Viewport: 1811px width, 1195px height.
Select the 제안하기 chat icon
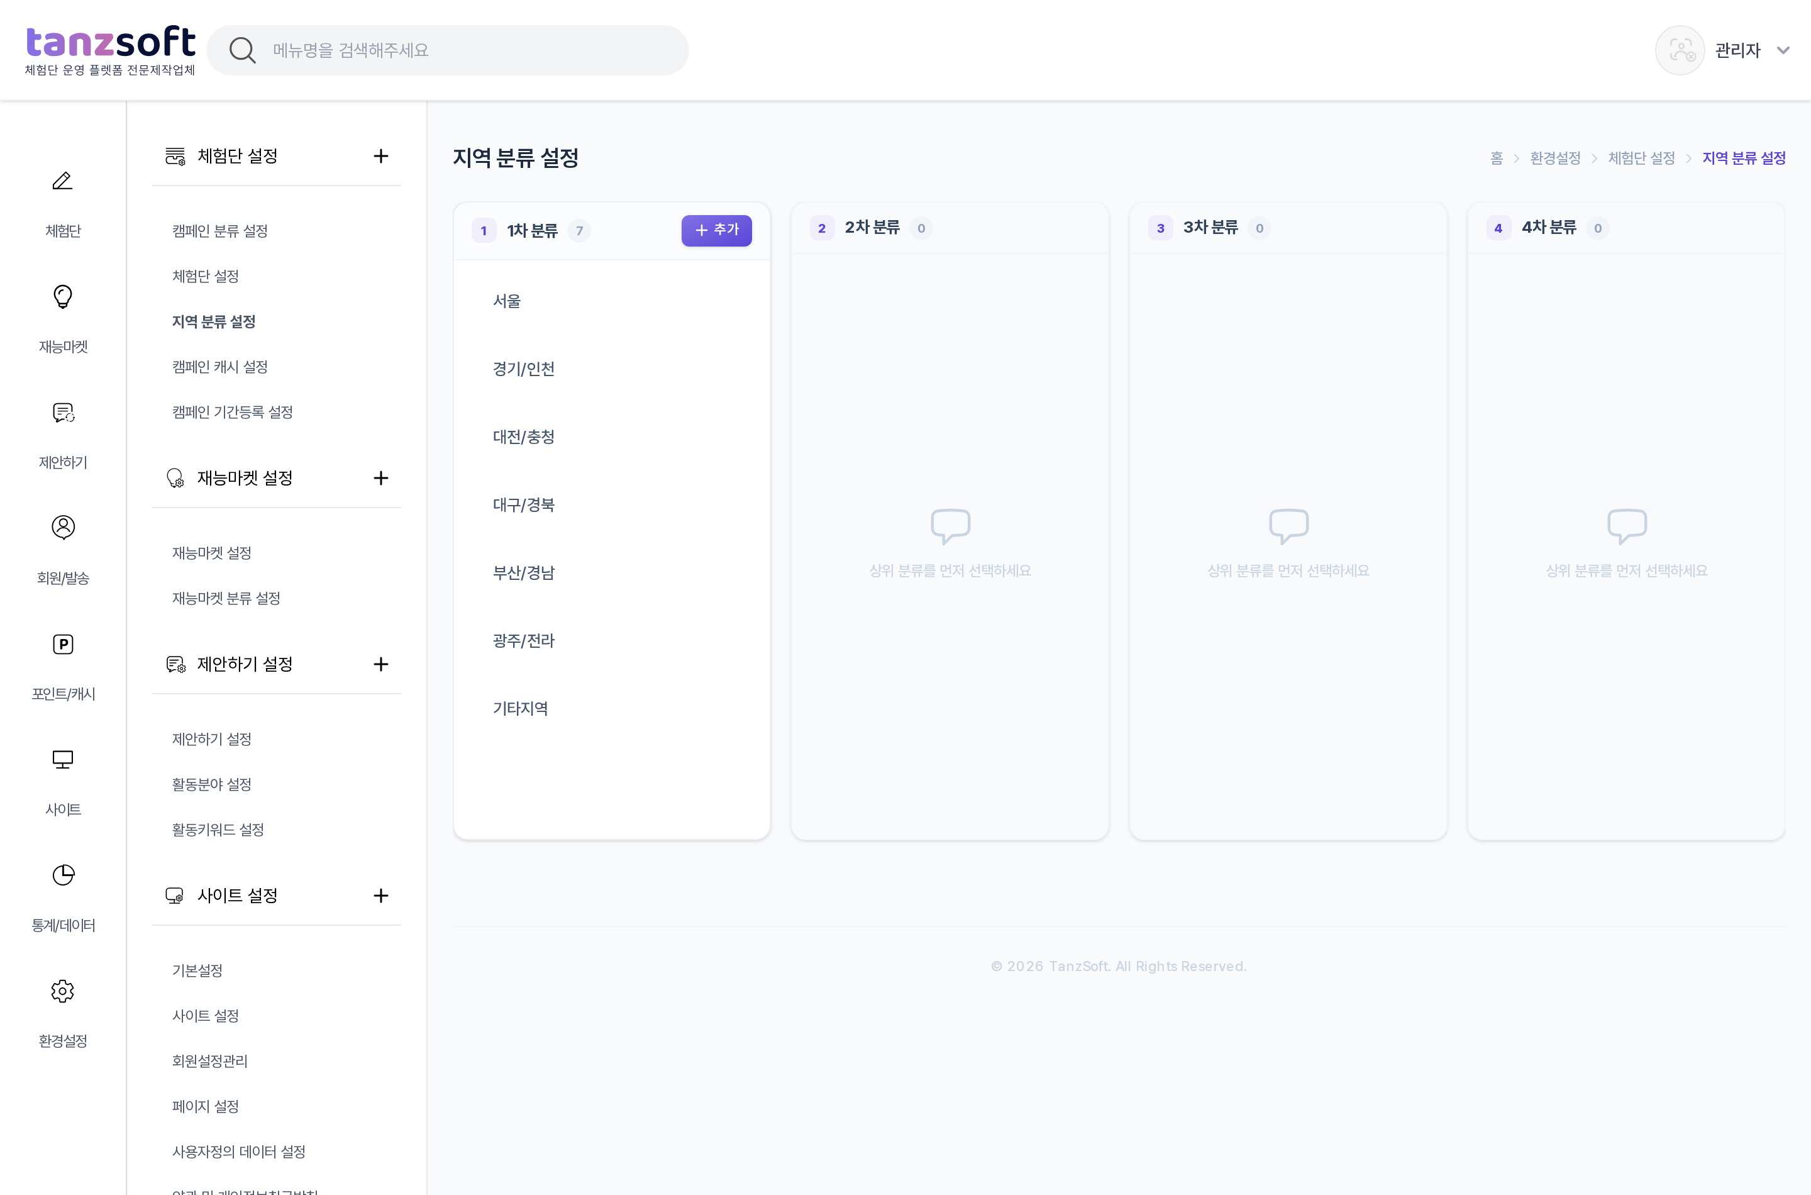click(x=62, y=413)
